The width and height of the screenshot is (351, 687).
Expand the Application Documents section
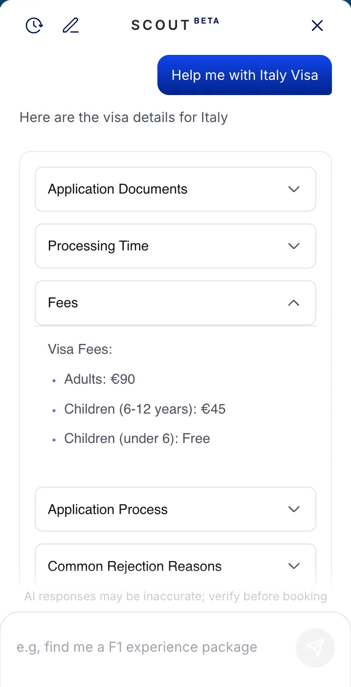(x=175, y=189)
